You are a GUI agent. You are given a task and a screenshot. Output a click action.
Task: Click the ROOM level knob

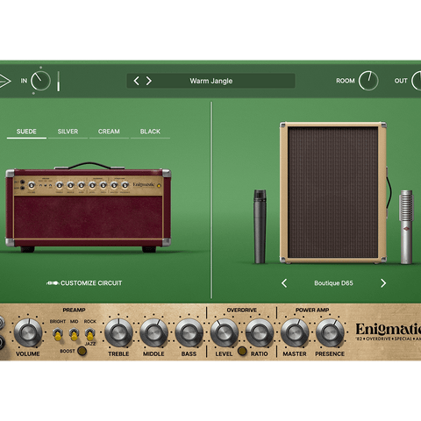(x=368, y=81)
